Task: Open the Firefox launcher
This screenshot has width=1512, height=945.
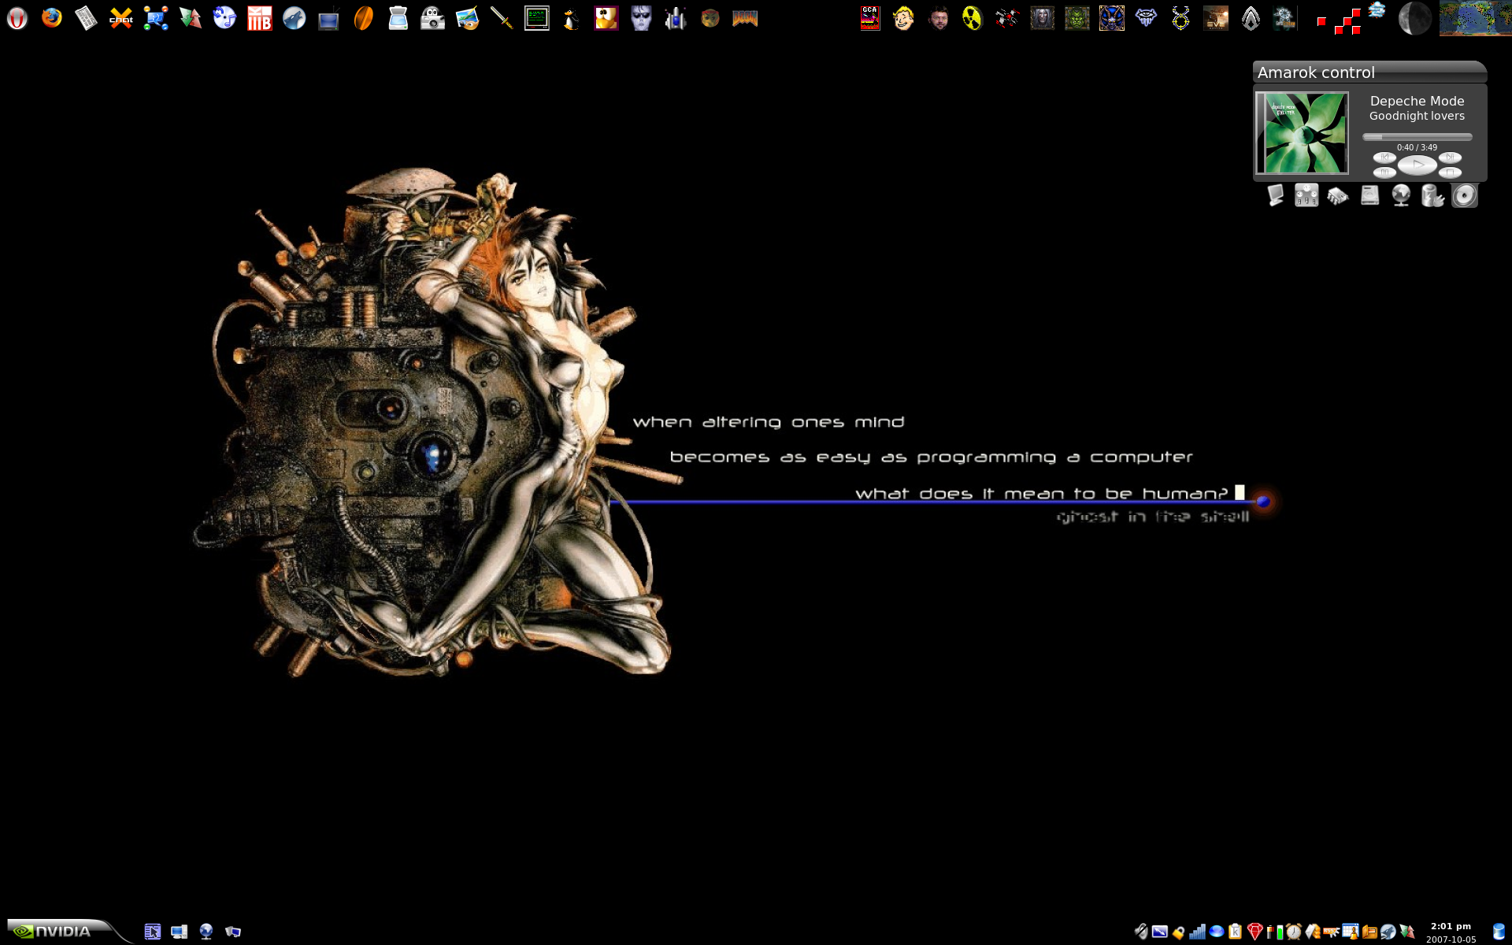Action: pos(52,18)
